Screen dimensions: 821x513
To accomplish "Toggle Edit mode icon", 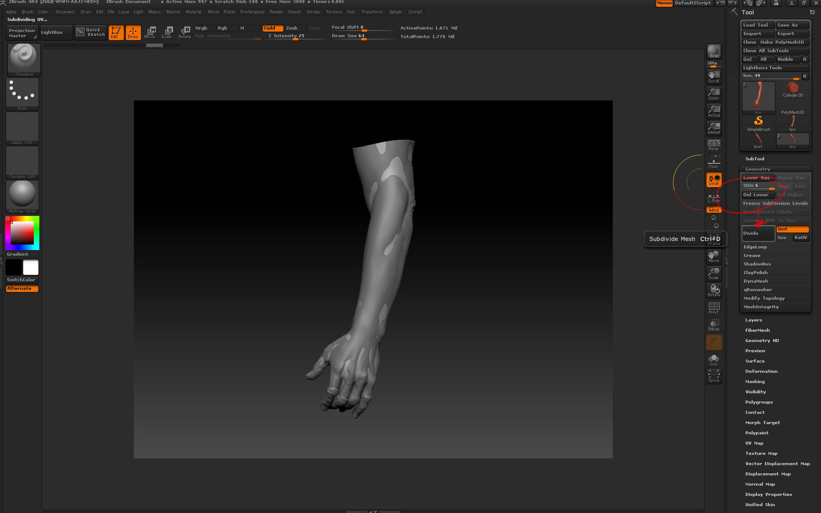I will (x=116, y=32).
